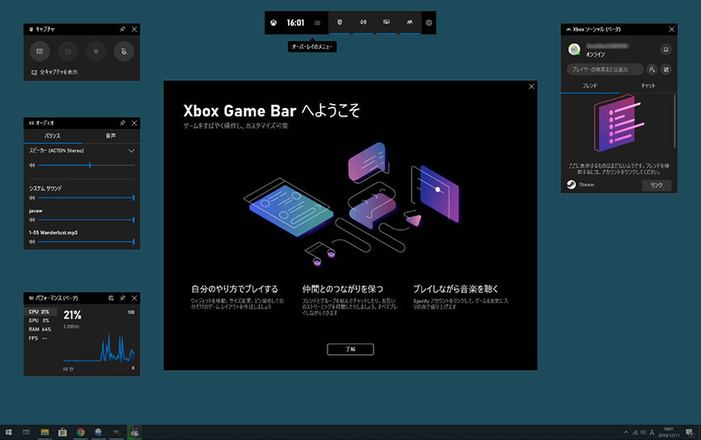Toggle the Capture widget button in top bar
701x440 pixels.
(340, 22)
